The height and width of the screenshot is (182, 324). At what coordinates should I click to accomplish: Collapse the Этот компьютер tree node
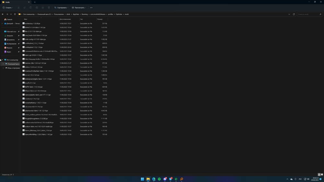2,60
